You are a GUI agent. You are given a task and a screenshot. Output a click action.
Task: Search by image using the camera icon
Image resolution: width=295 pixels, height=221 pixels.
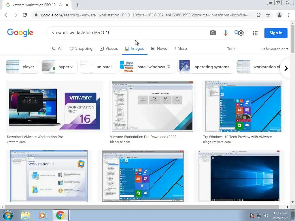point(213,33)
